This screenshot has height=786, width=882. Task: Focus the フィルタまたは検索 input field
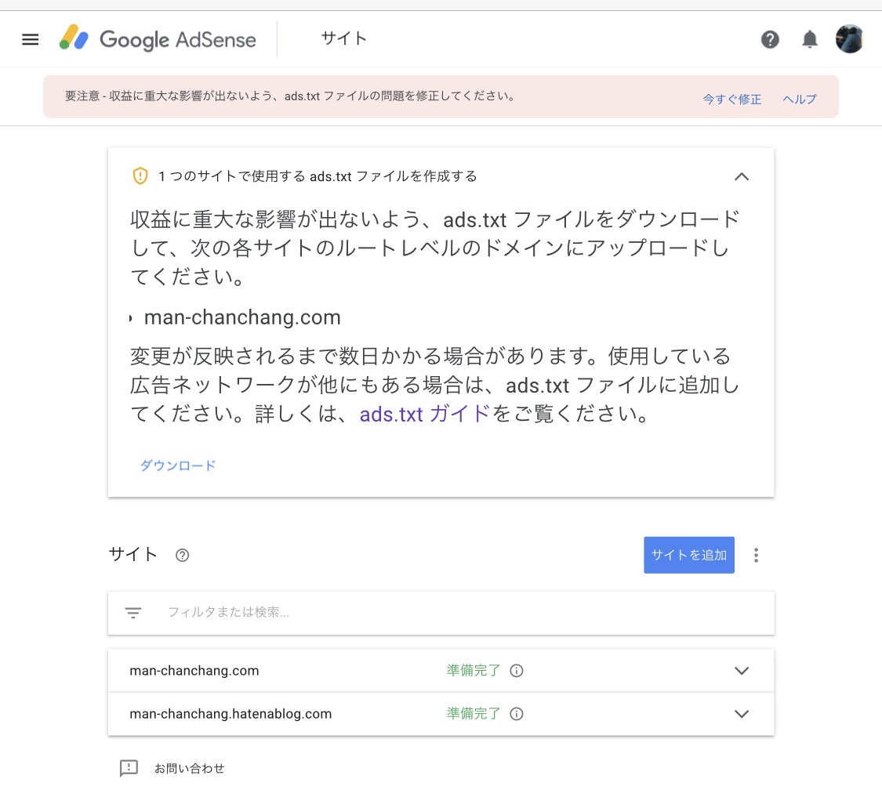tap(441, 613)
